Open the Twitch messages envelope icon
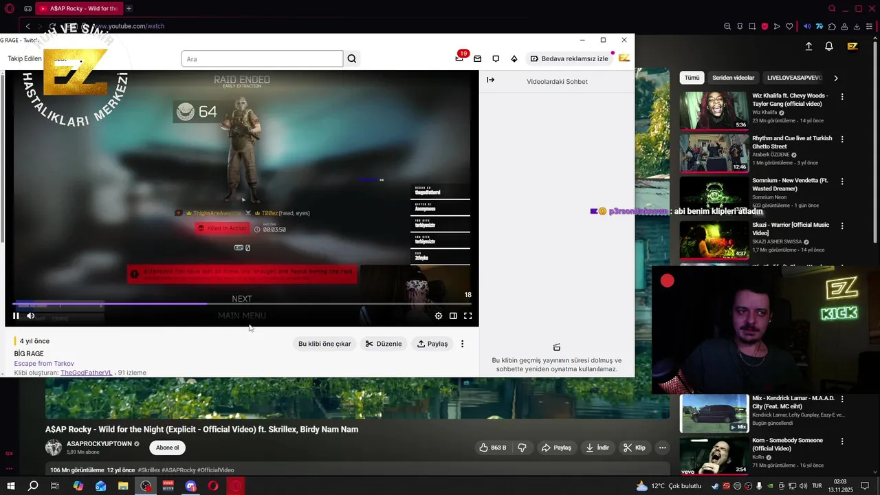Viewport: 880px width, 495px height. click(477, 58)
